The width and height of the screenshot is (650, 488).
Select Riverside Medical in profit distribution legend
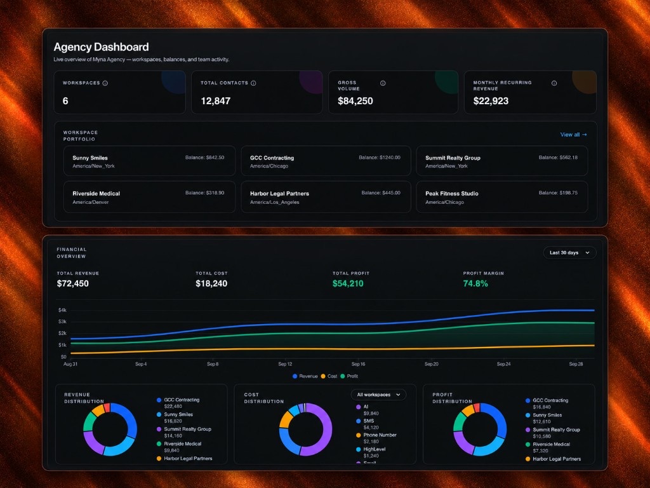[548, 444]
